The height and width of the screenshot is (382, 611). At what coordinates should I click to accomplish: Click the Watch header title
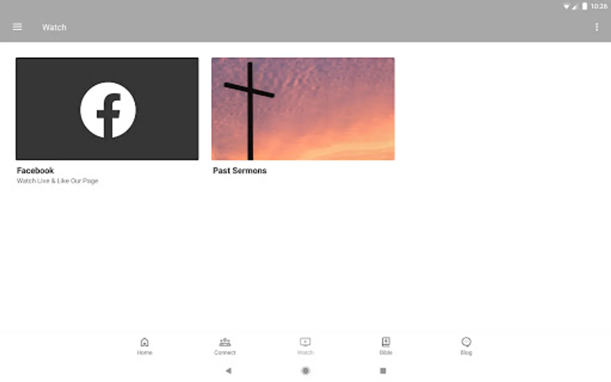[x=54, y=27]
